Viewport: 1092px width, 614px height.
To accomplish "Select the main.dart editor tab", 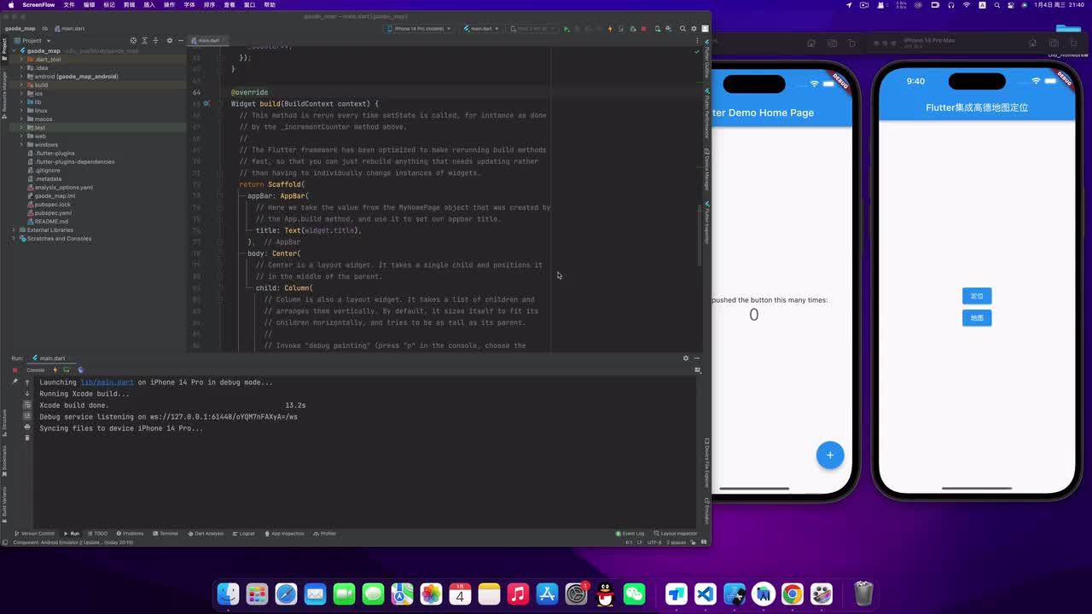I will [206, 40].
